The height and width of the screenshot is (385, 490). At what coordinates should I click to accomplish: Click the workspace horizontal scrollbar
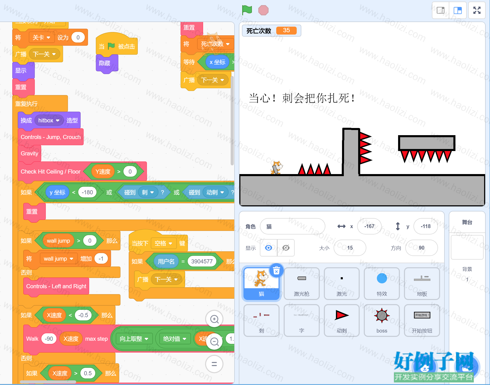tap(48, 382)
